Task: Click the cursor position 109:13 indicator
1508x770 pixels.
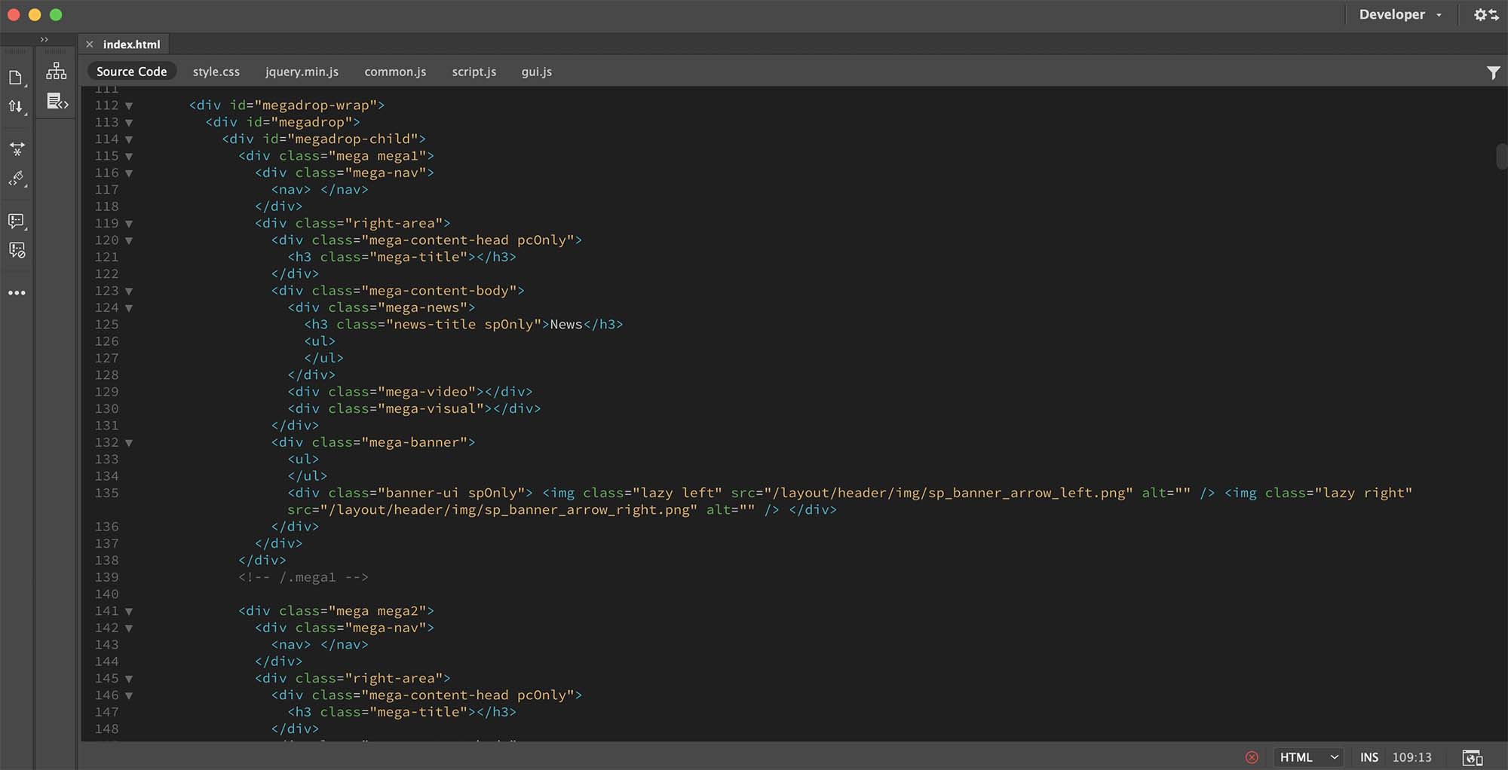Action: [1411, 757]
